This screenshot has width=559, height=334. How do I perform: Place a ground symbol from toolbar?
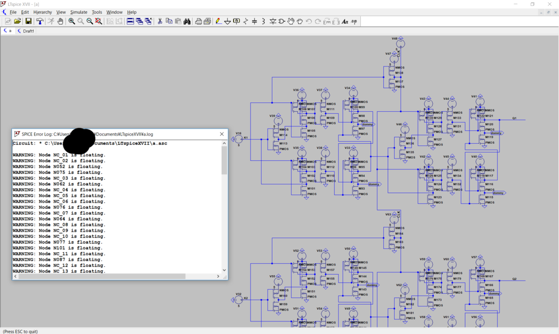[x=228, y=21]
